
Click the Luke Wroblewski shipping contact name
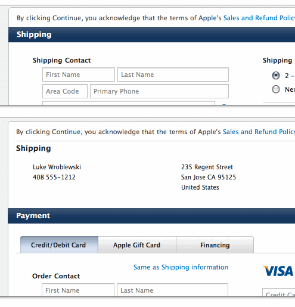click(x=57, y=167)
